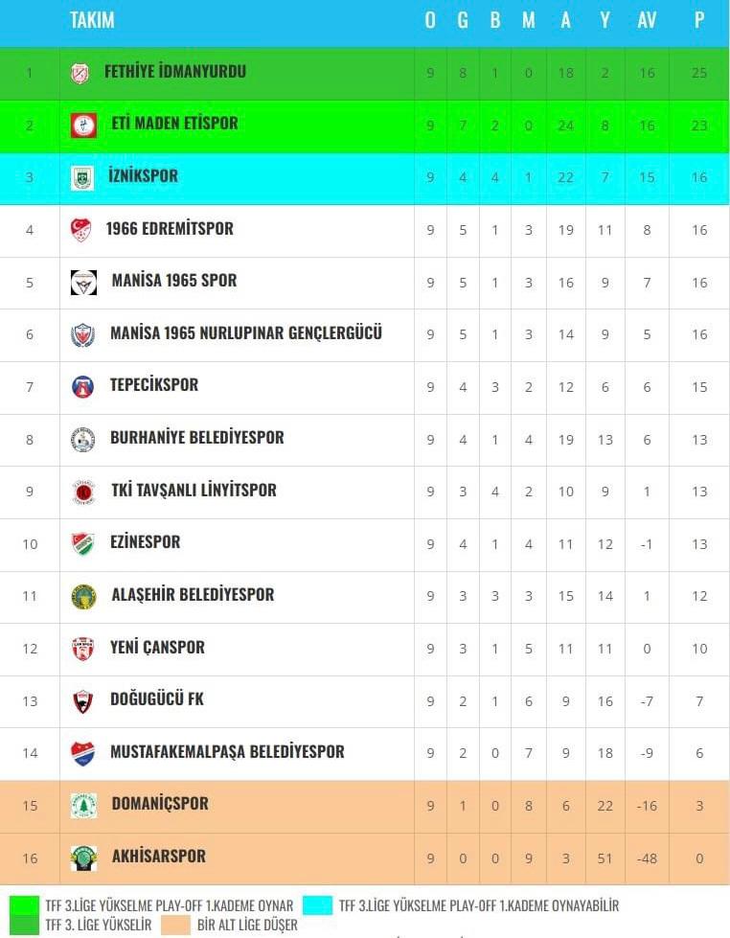Click the Fethiye İdmanyurdu club logo

(x=80, y=73)
